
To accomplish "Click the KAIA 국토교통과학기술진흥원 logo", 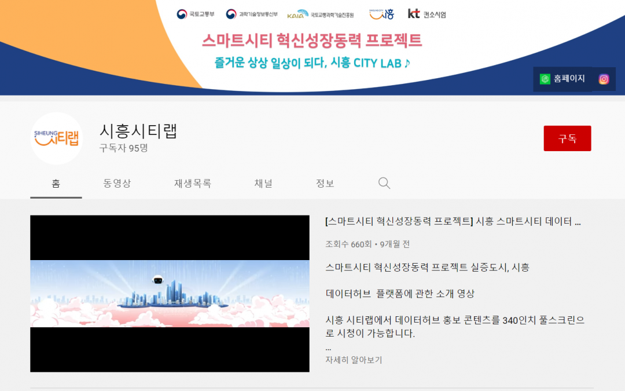I will tap(321, 14).
